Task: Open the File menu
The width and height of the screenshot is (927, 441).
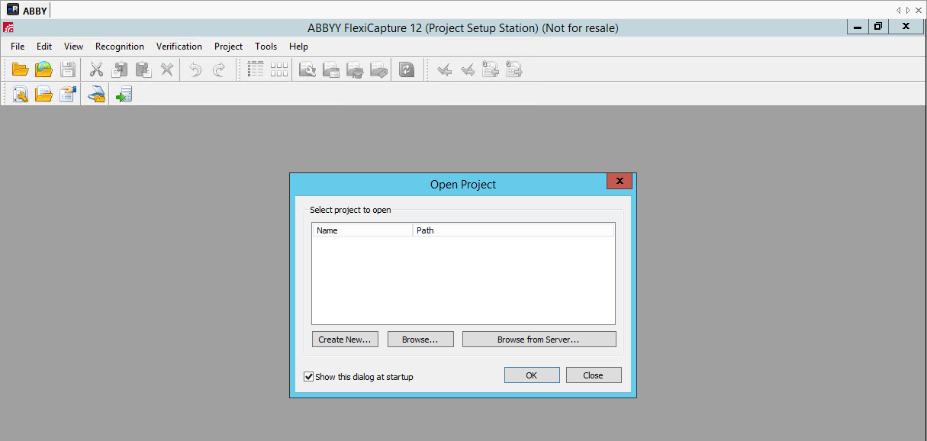Action: pyautogui.click(x=18, y=47)
